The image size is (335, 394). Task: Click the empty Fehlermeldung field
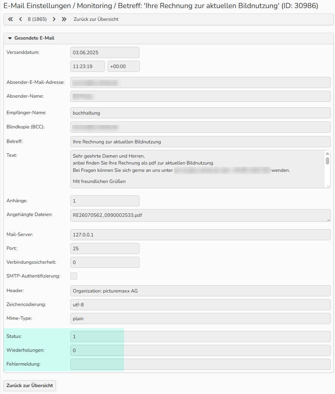(201, 364)
